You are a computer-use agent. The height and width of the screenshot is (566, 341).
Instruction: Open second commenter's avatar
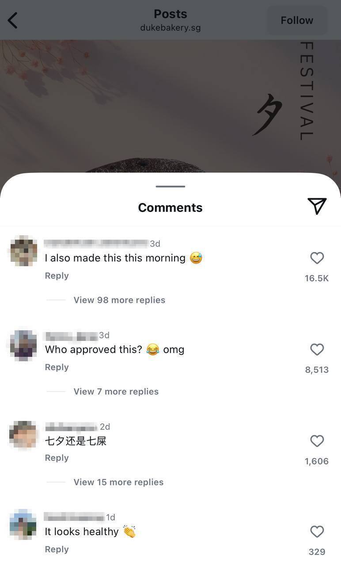[23, 346]
